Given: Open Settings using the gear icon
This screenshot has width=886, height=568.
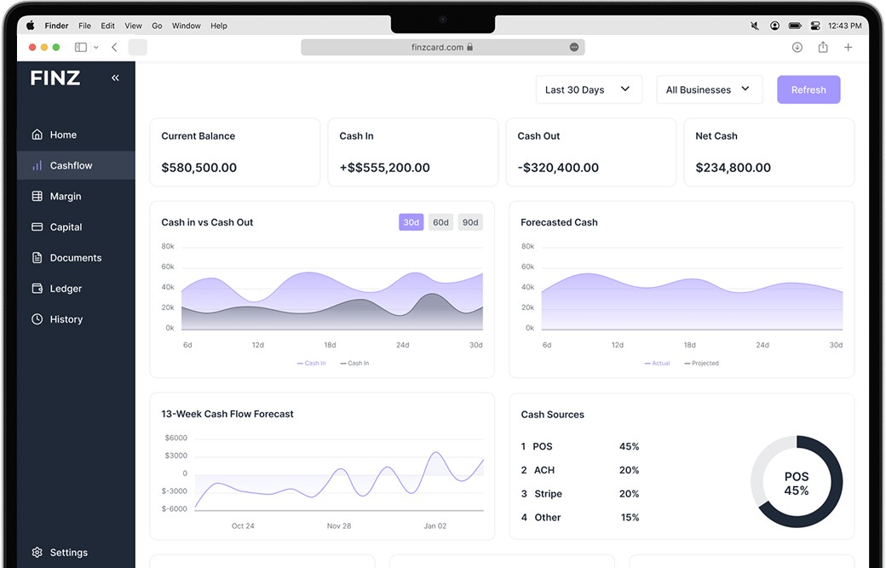Looking at the screenshot, I should 36,552.
